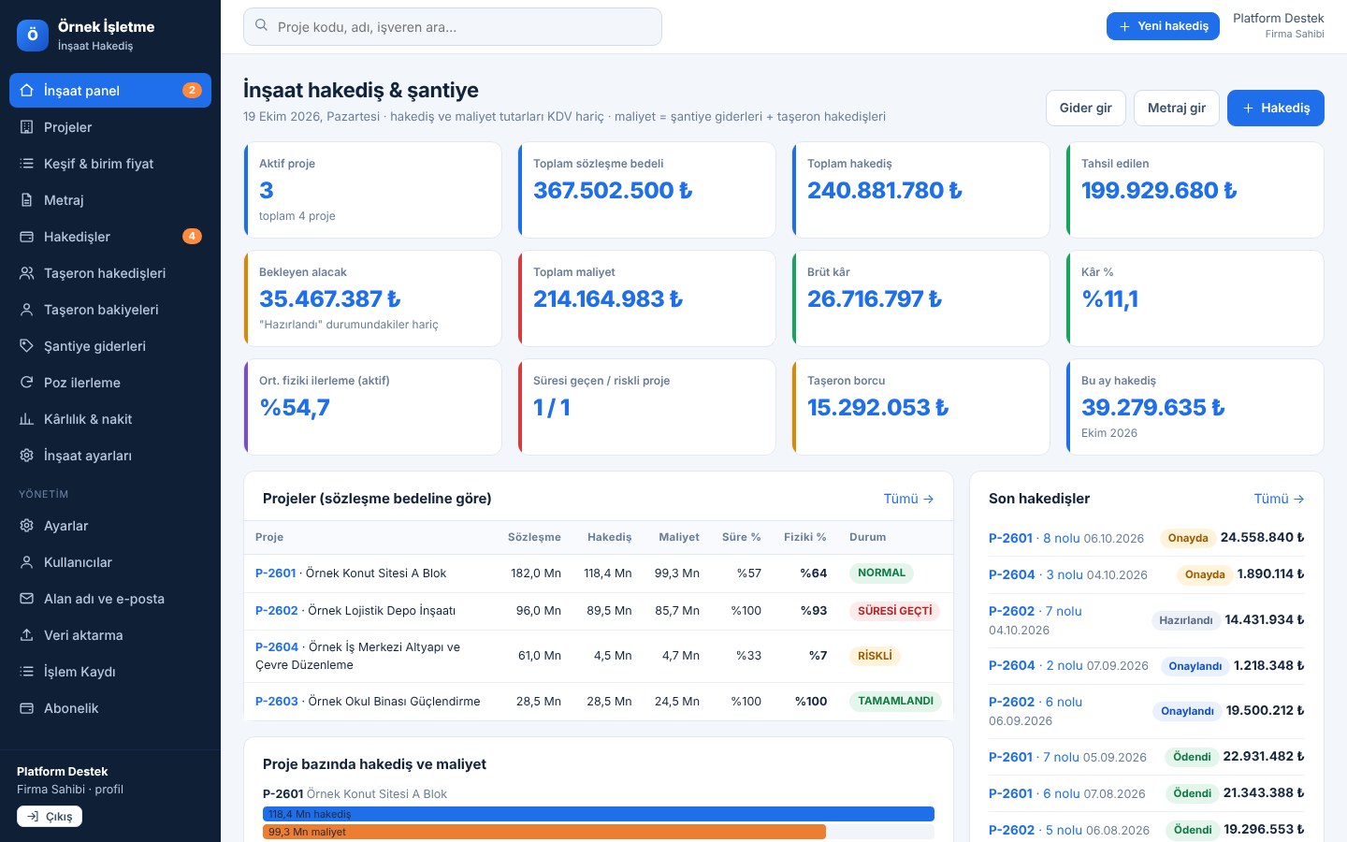The width and height of the screenshot is (1347, 842).
Task: Open the profil link in sidebar footer
Action: 109,790
